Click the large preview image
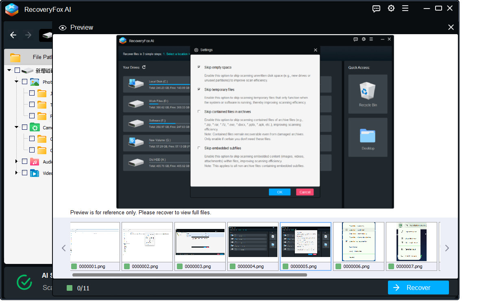This screenshot has width=488, height=305. pos(255,122)
